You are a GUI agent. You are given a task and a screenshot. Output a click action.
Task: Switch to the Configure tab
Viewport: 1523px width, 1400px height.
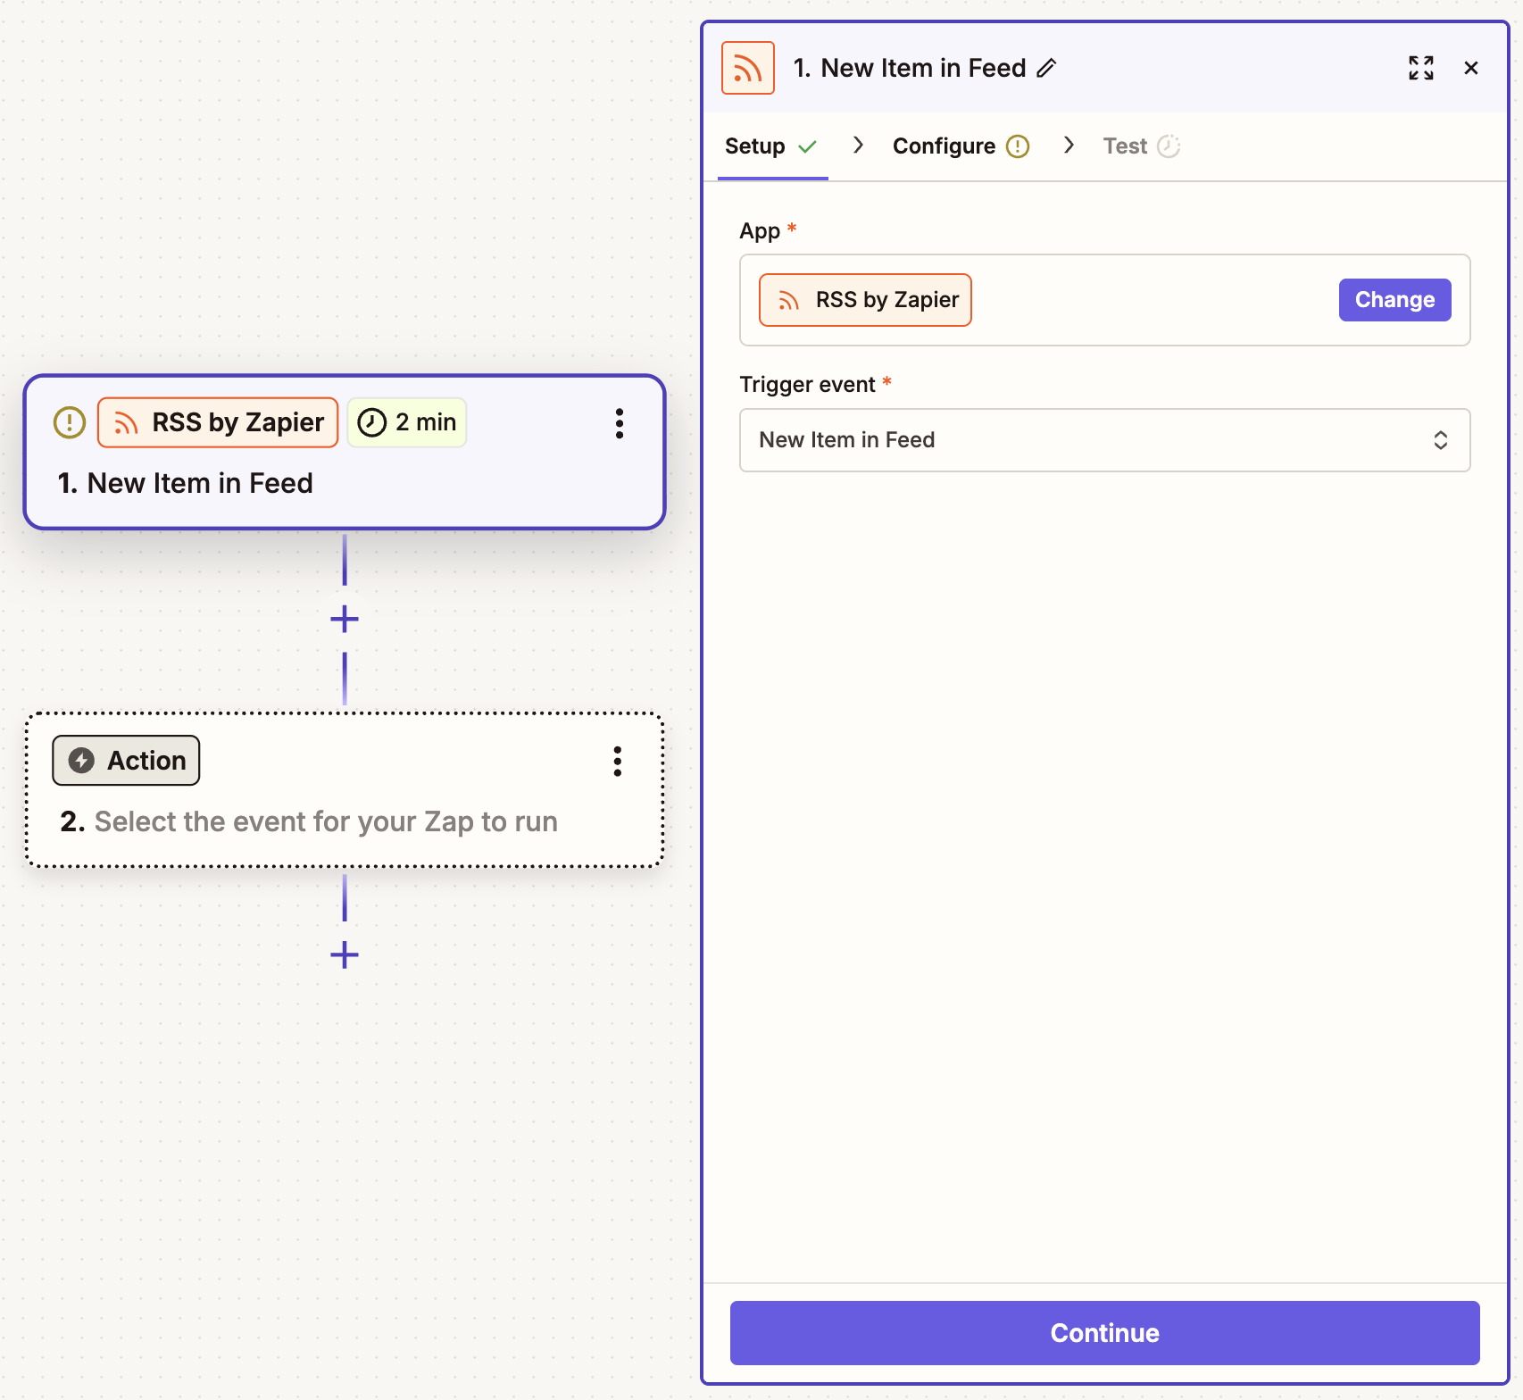point(945,146)
